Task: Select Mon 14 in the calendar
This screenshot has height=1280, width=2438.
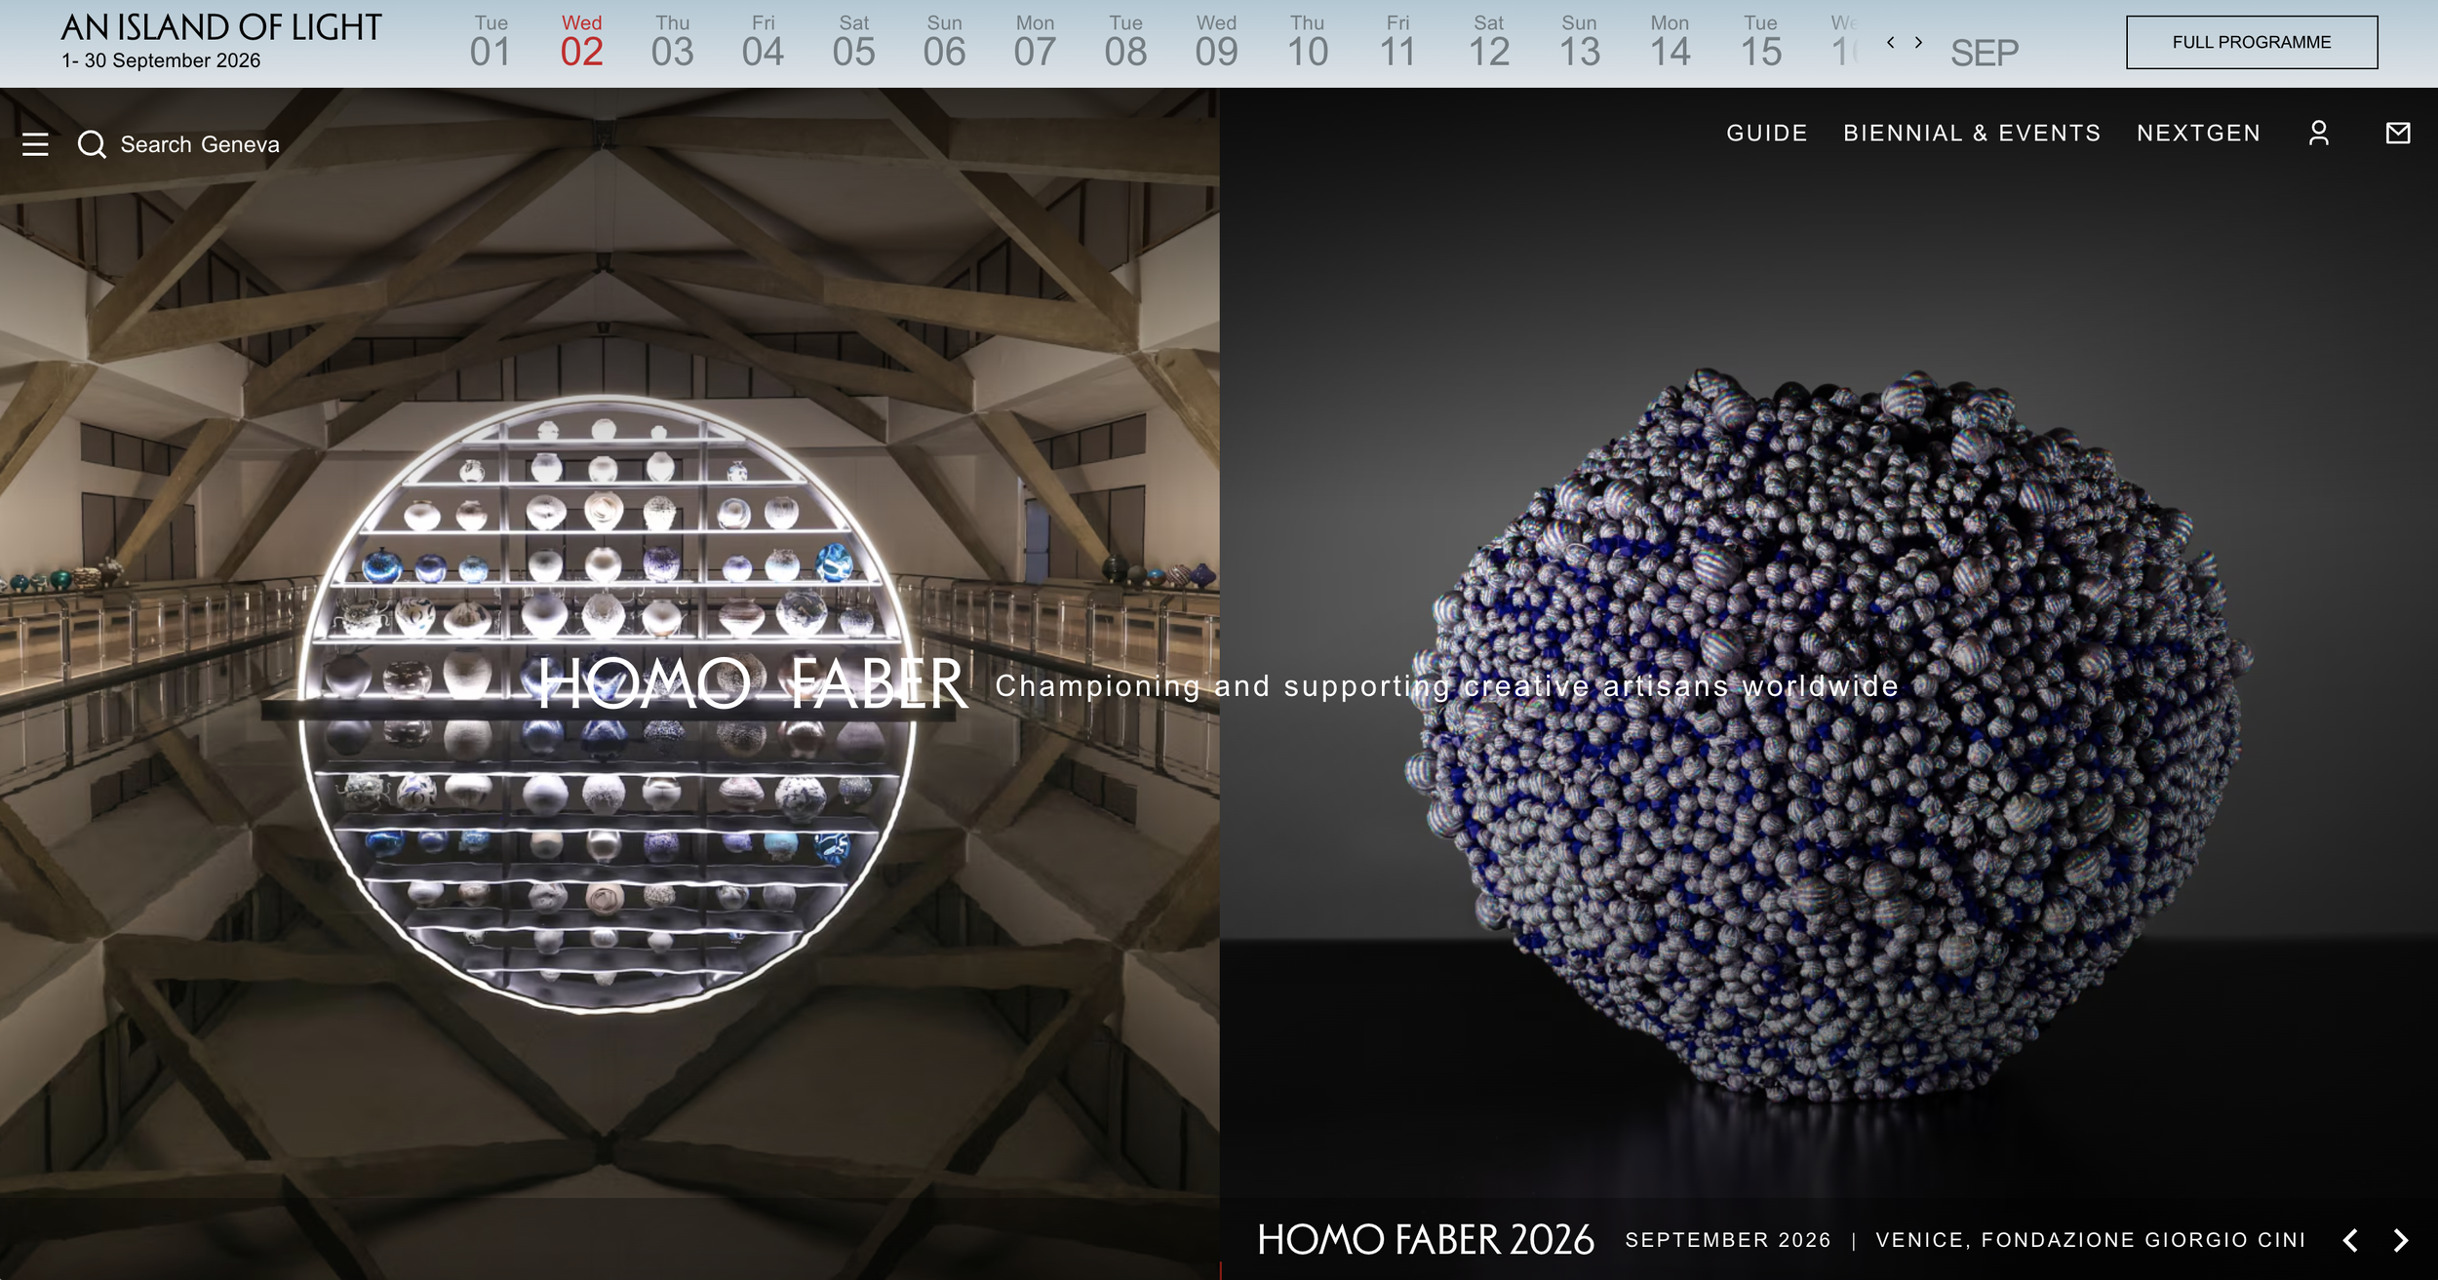Action: (1670, 42)
